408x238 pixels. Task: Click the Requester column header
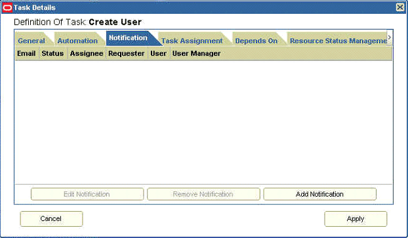(x=127, y=54)
